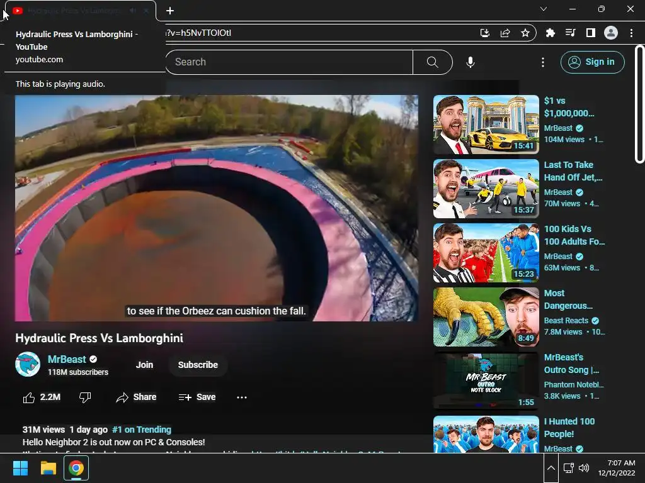Search with your voice microphone icon
This screenshot has height=483, width=645.
pos(471,62)
